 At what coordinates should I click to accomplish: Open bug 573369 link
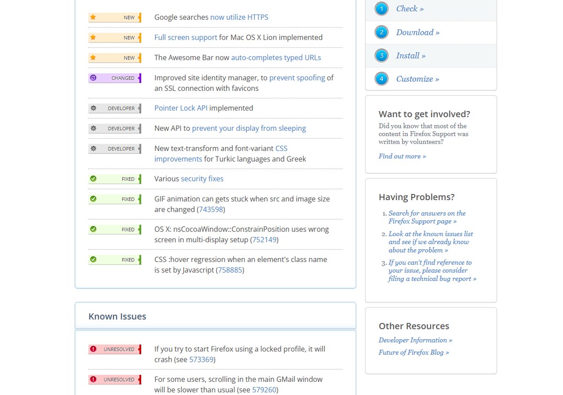click(201, 360)
